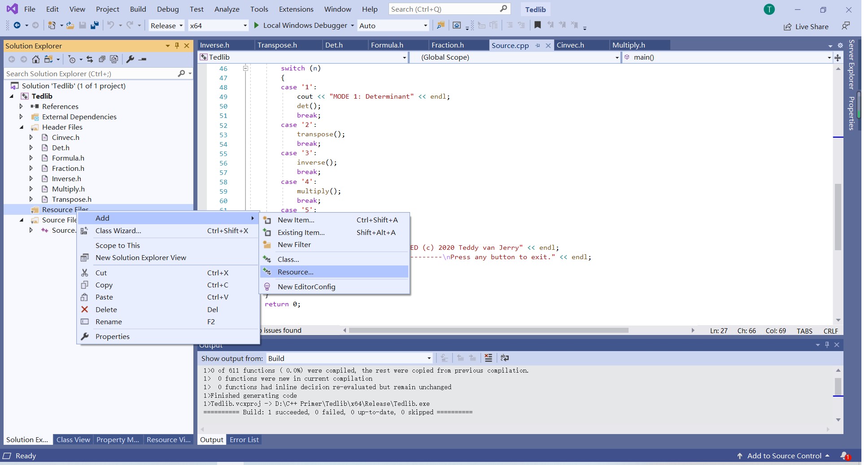Select Class Wizard from the context menu
This screenshot has height=465, width=865.
(x=118, y=230)
